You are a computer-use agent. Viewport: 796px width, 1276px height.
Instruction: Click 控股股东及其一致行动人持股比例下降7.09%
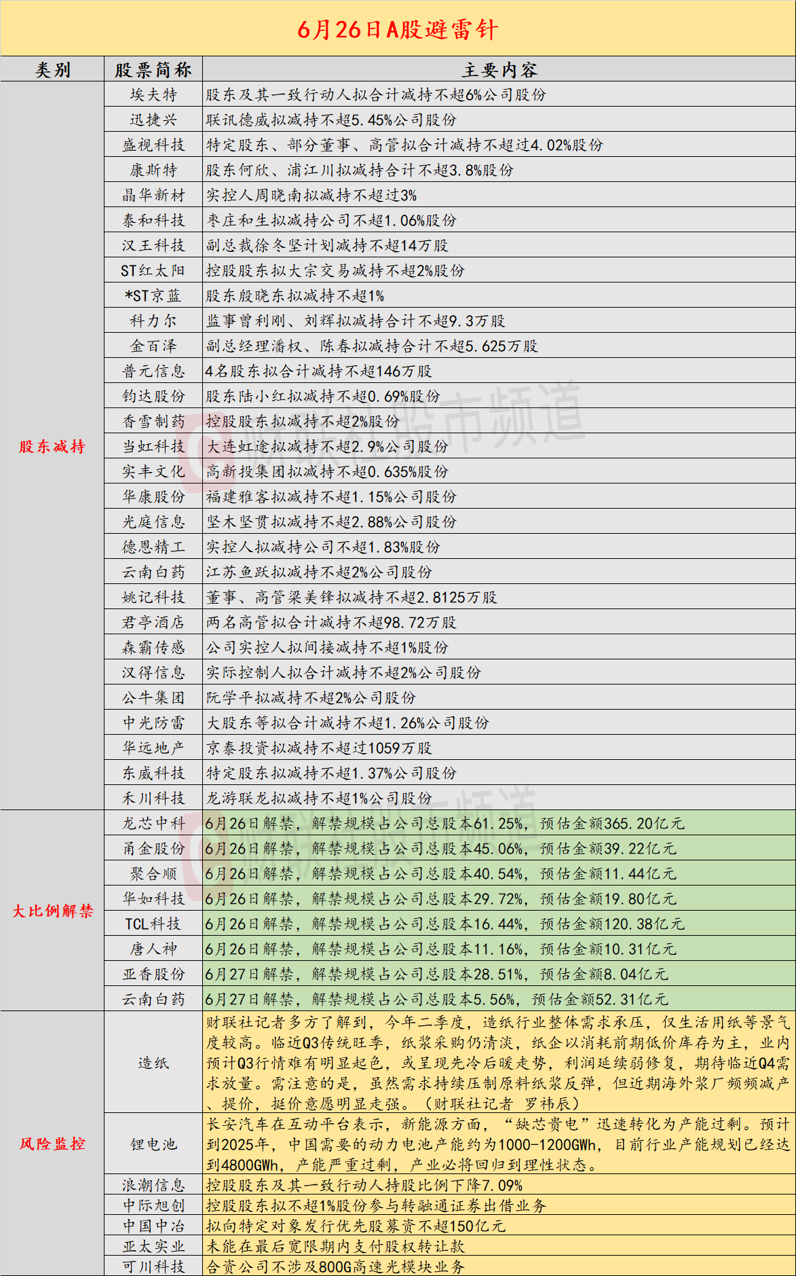click(364, 1185)
